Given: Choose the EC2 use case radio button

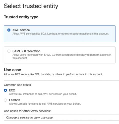Looking at the screenshot, I should click(x=6, y=90).
